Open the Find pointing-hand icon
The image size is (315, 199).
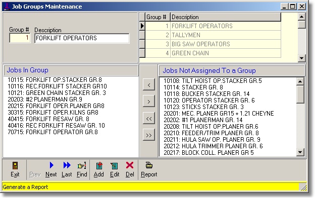pyautogui.click(x=82, y=166)
